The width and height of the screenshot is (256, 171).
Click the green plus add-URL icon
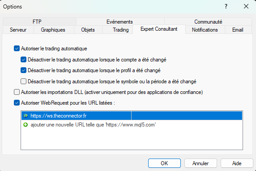26,125
